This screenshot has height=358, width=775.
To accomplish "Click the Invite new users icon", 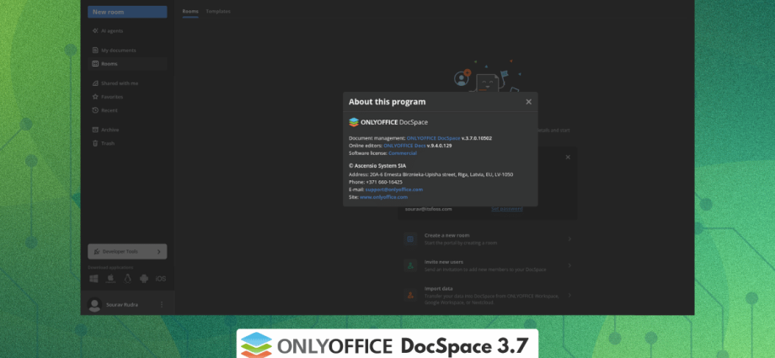I will pos(410,265).
